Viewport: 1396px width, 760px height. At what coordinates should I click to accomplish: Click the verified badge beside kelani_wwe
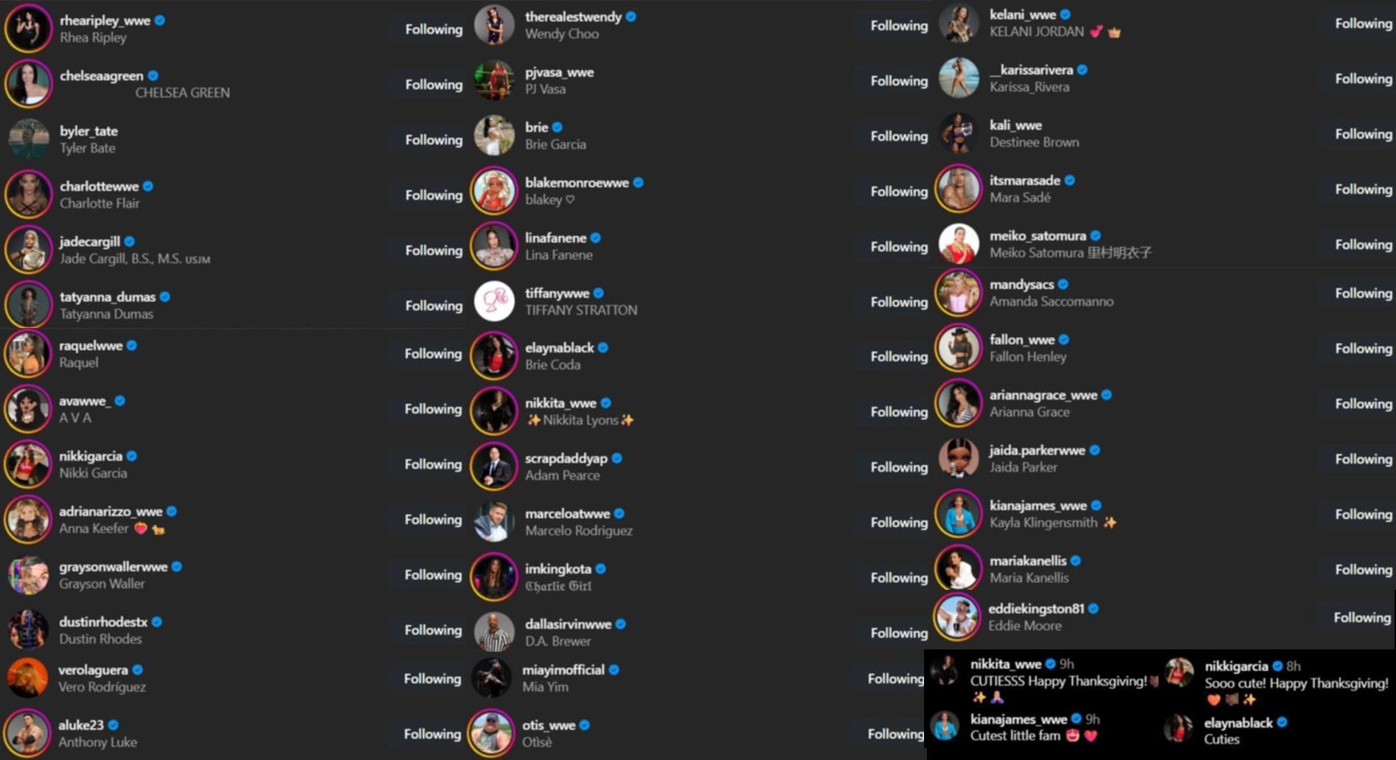[x=1066, y=15]
